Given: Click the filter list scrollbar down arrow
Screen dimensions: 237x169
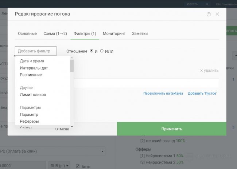Looking at the screenshot, I should click(x=72, y=126).
